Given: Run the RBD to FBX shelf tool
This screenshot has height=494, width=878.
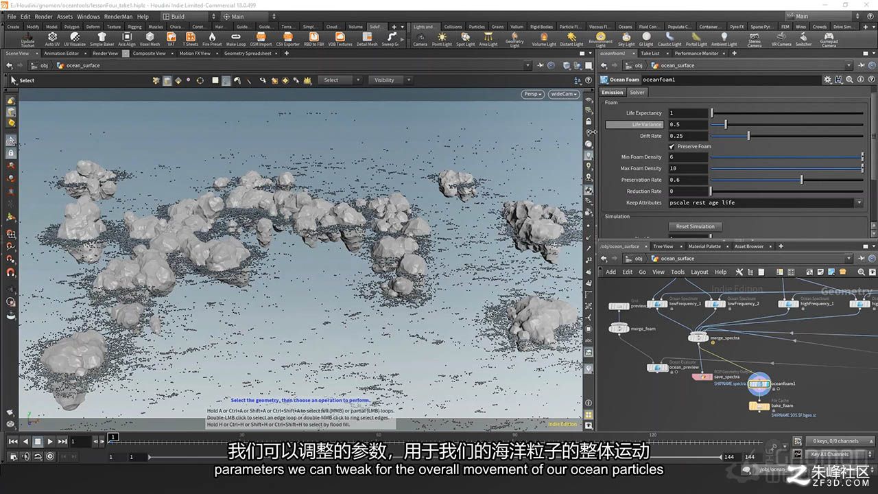Looking at the screenshot, I should [x=313, y=39].
